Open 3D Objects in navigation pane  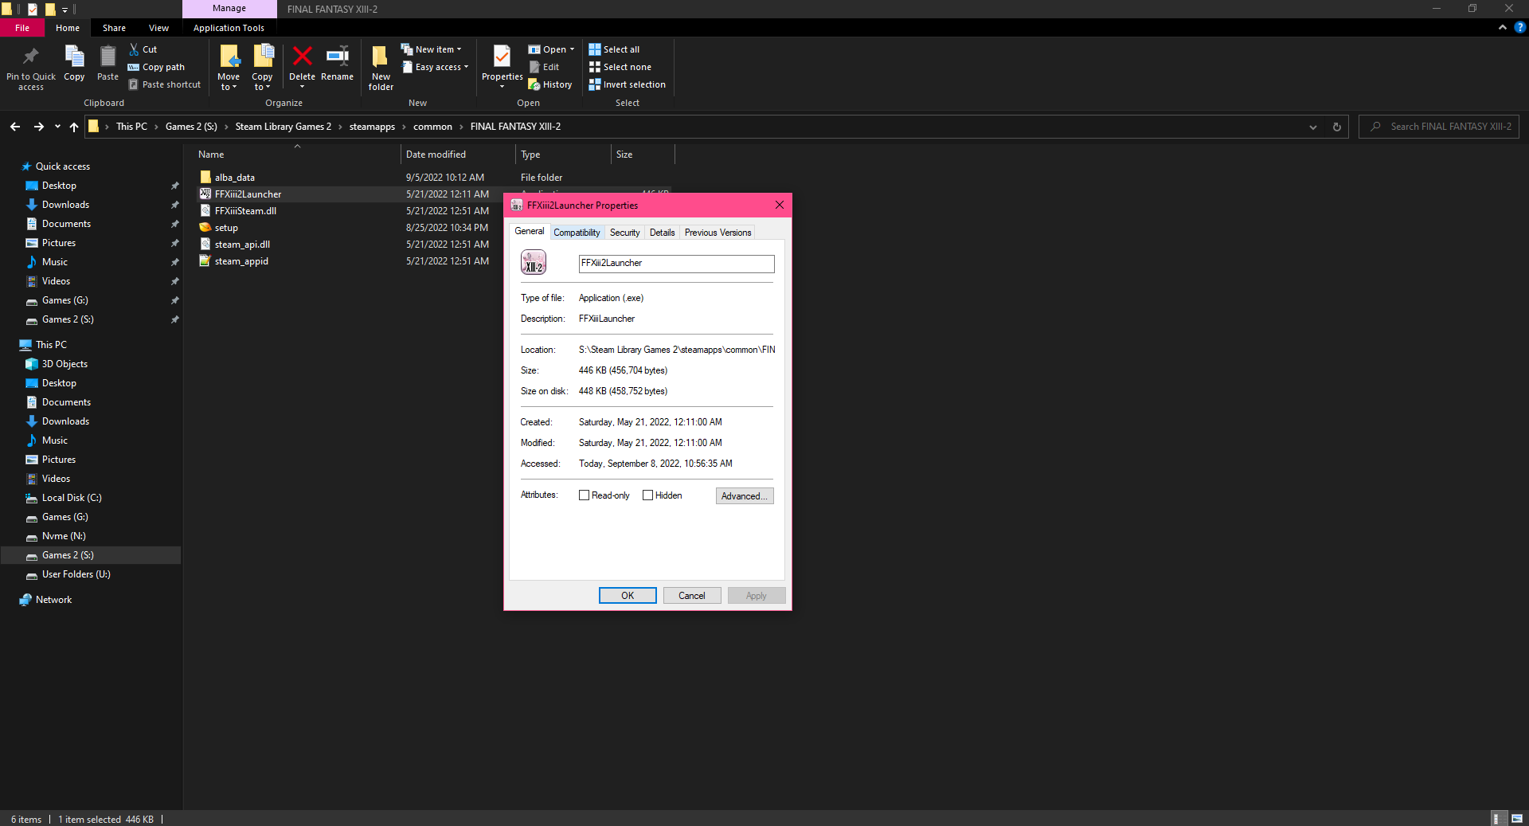(65, 364)
